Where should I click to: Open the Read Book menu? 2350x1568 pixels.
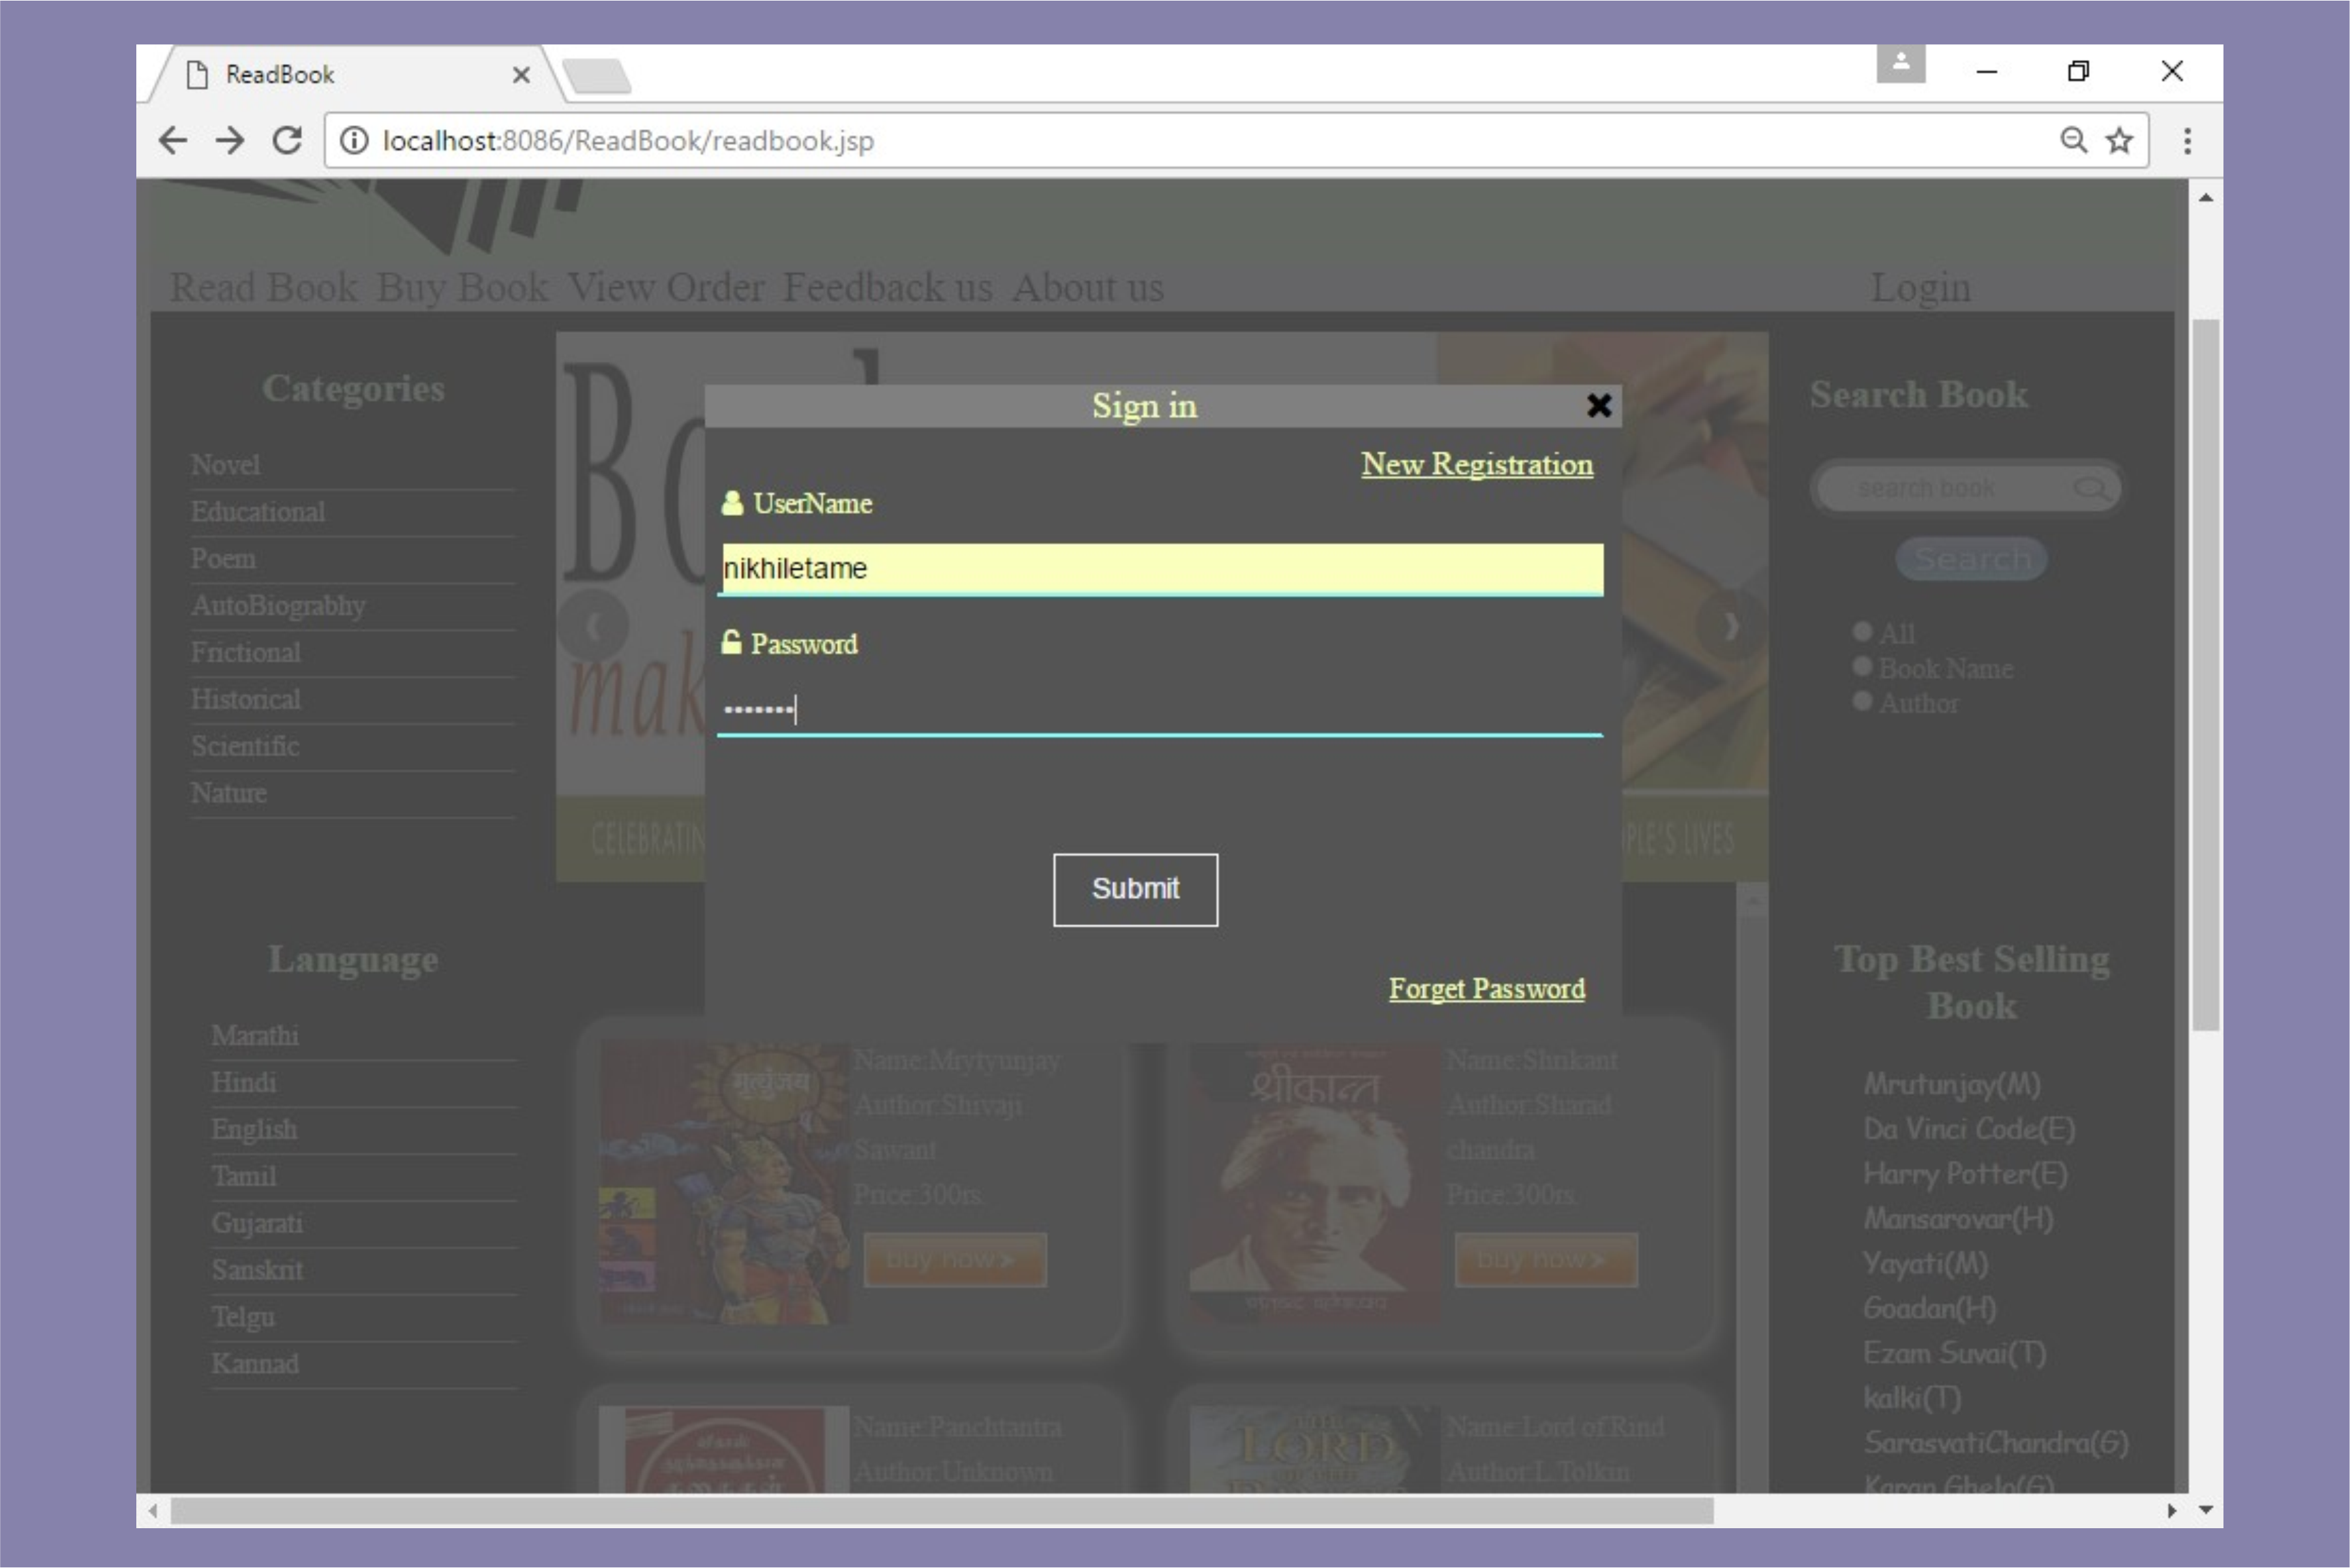coord(264,288)
